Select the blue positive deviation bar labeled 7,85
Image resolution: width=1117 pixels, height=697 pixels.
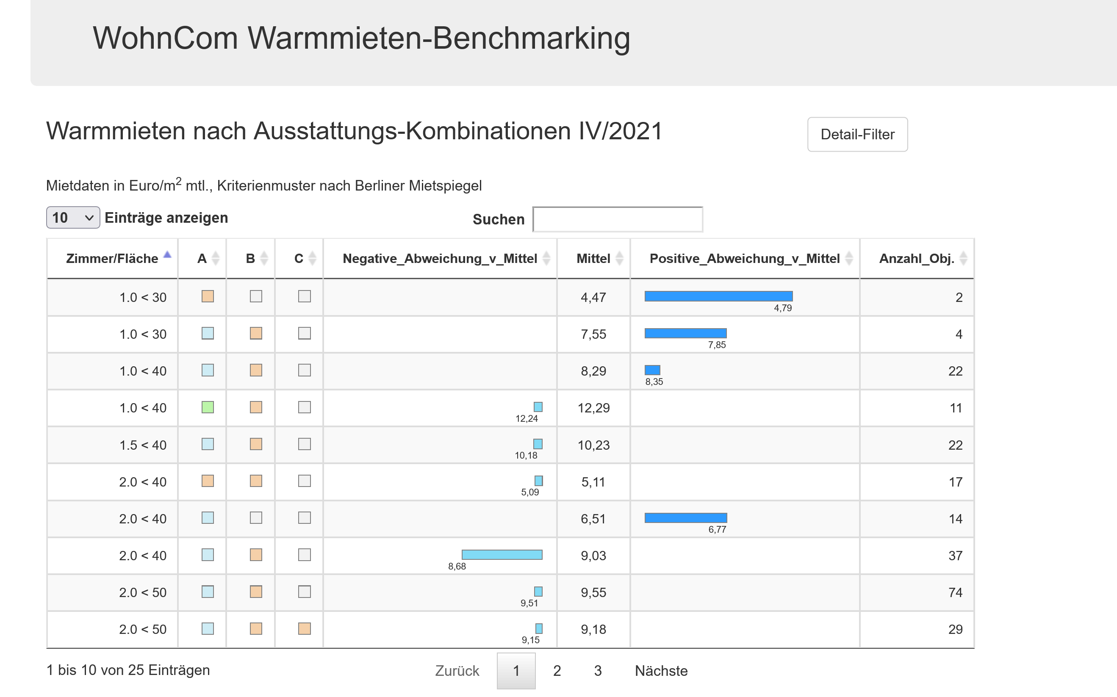pos(686,333)
